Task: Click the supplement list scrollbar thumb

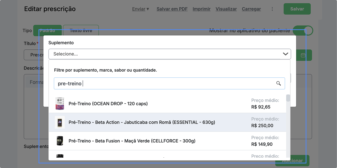Action: [288, 98]
